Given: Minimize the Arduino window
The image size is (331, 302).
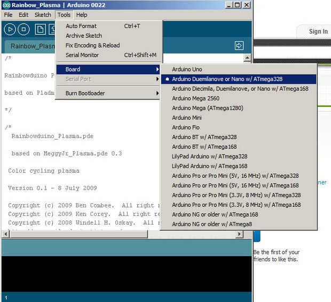Looking at the screenshot, I should (228, 5).
